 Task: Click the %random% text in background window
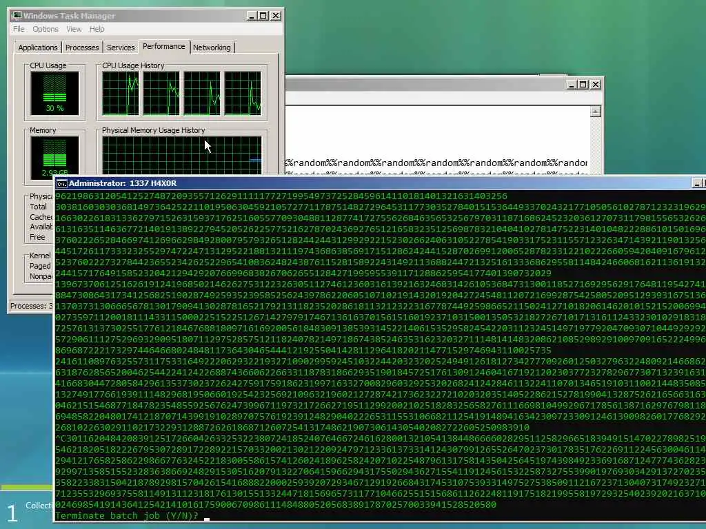pos(436,163)
